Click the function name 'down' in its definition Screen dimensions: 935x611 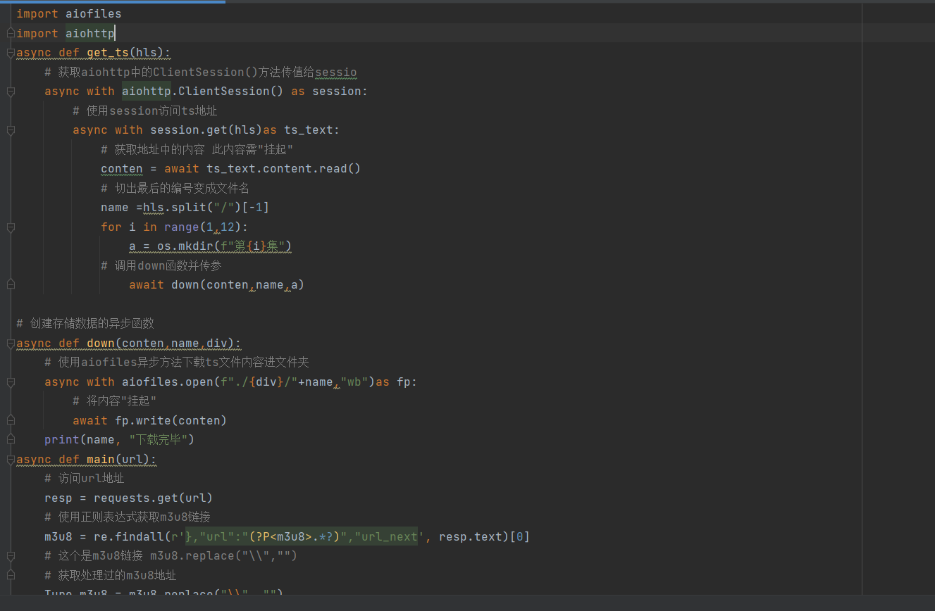coord(100,344)
